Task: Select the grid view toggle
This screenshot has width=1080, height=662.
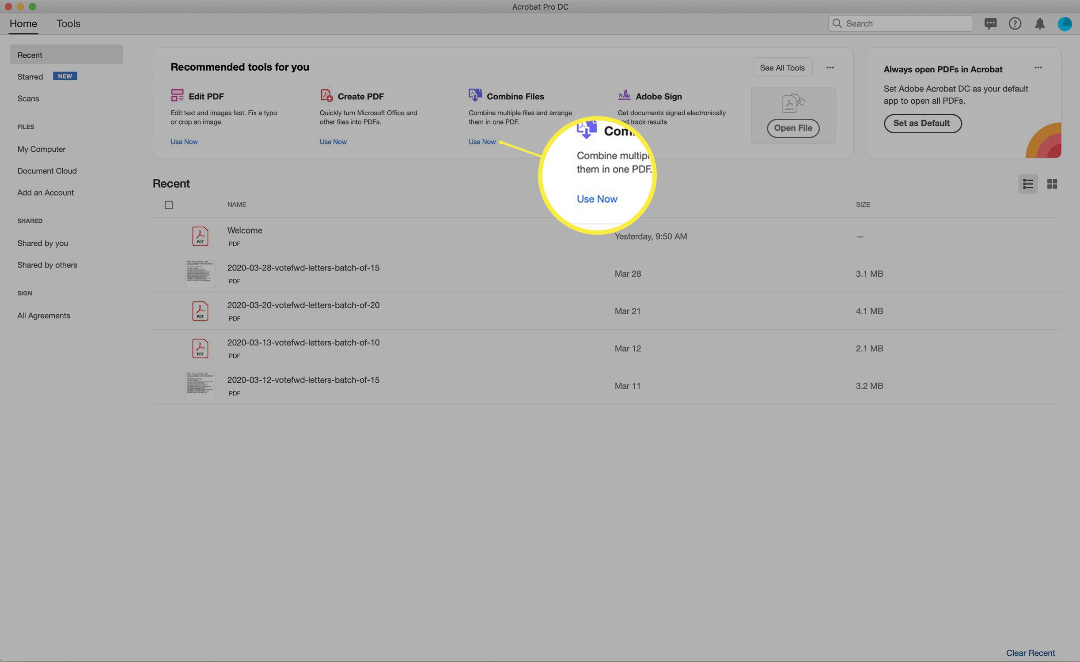Action: coord(1052,184)
